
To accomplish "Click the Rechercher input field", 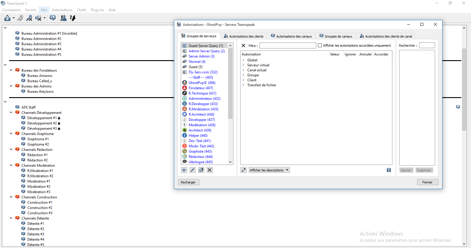I will tap(427, 45).
